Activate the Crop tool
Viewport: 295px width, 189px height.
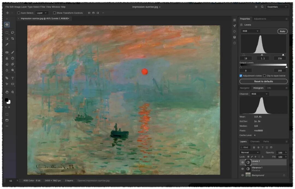(x=13, y=38)
